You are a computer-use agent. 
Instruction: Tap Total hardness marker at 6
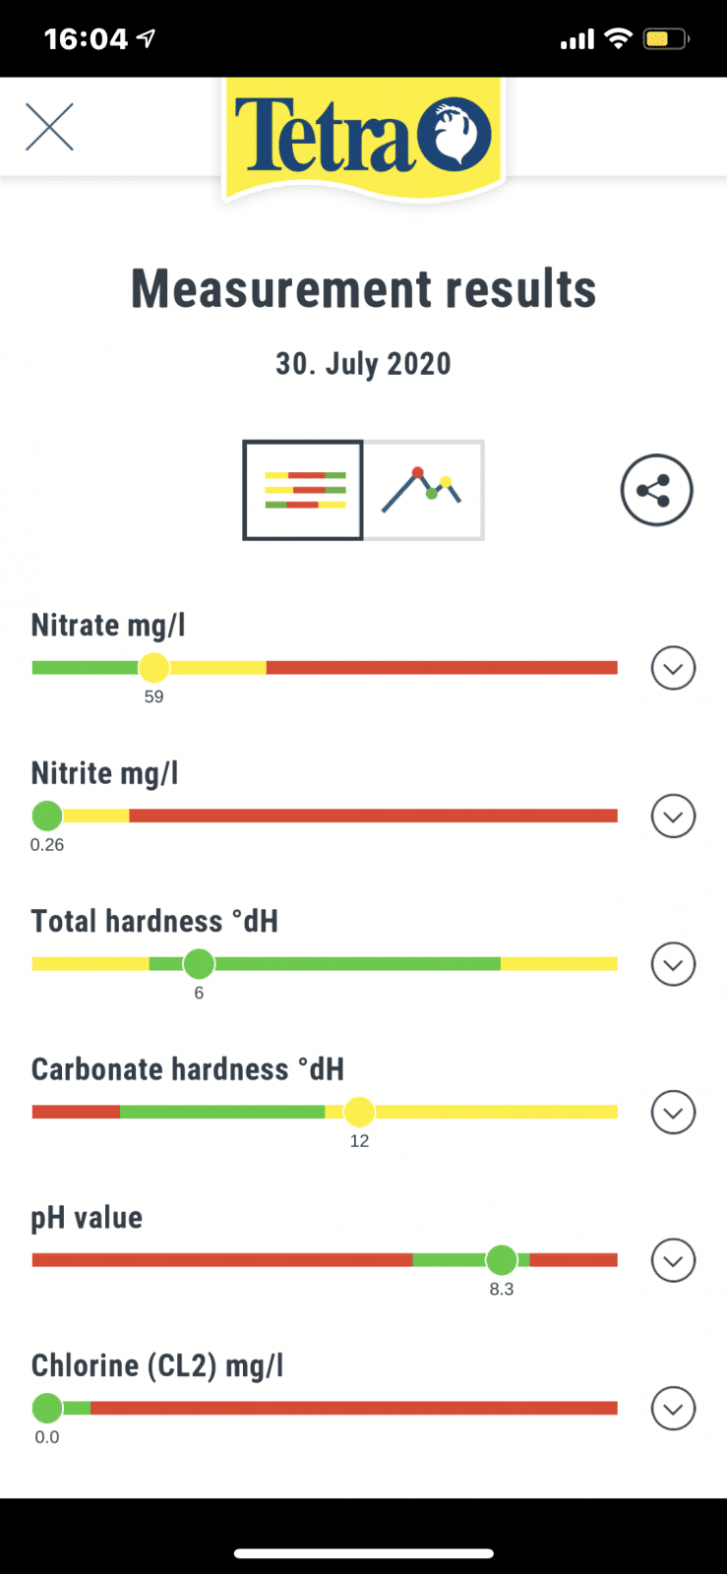point(199,964)
